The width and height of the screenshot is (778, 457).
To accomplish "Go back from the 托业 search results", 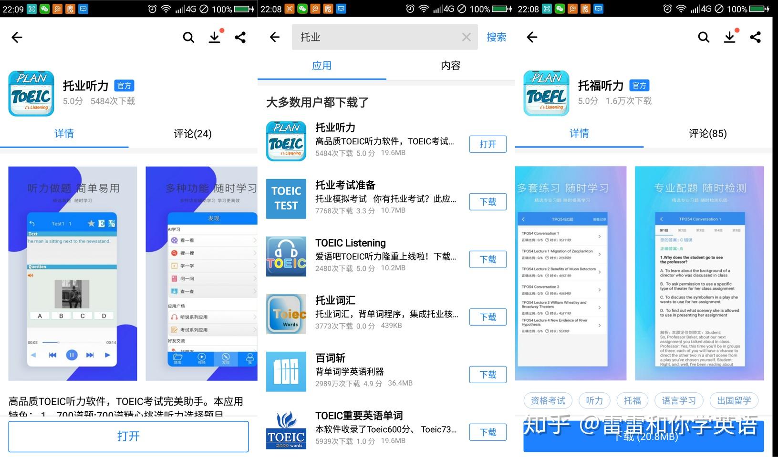I will click(x=275, y=37).
